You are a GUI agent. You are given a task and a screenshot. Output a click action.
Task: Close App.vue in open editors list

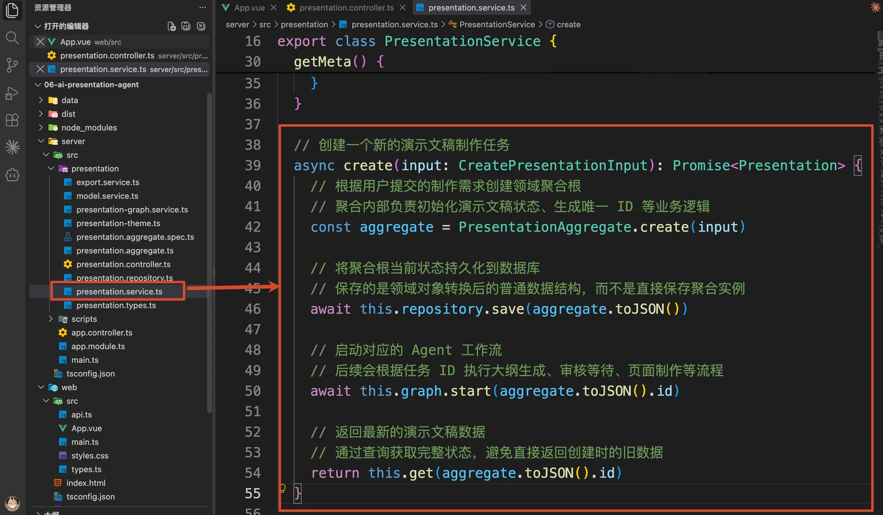pos(40,42)
